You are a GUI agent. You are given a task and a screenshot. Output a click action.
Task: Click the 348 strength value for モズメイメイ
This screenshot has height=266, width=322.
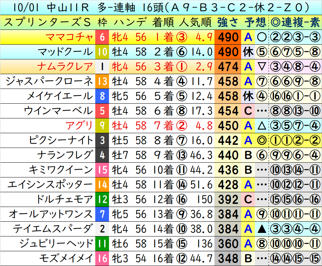[228, 258]
